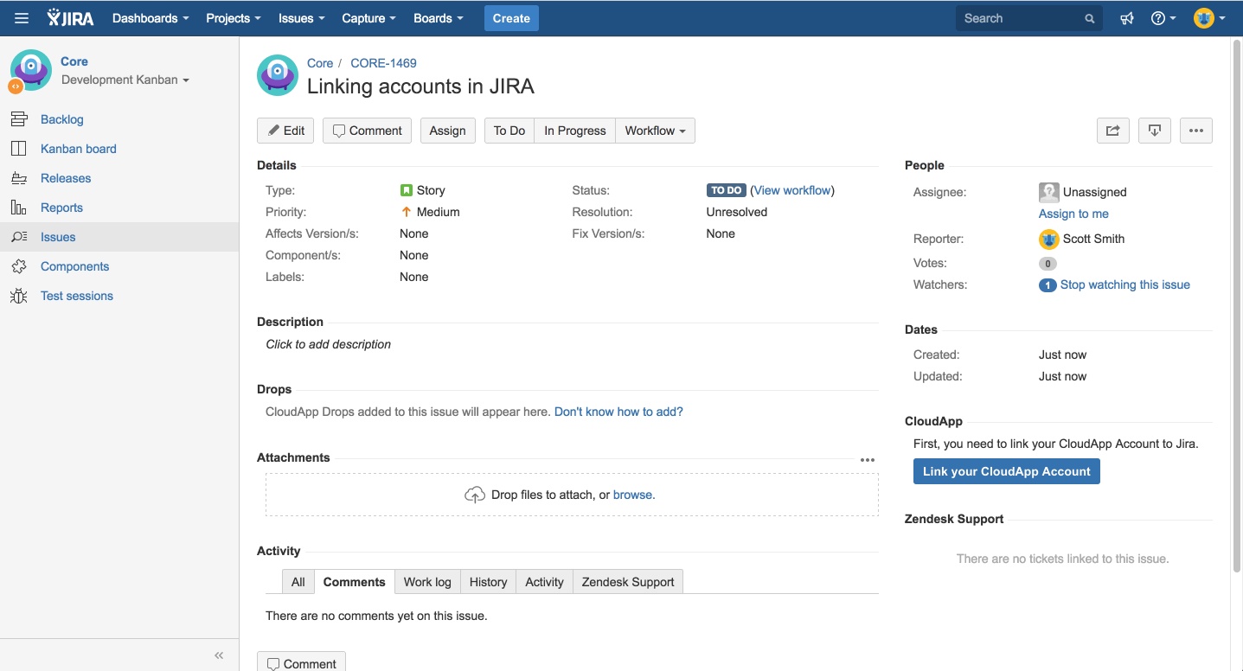This screenshot has width=1243, height=671.
Task: Click the Assign button
Action: click(x=447, y=131)
